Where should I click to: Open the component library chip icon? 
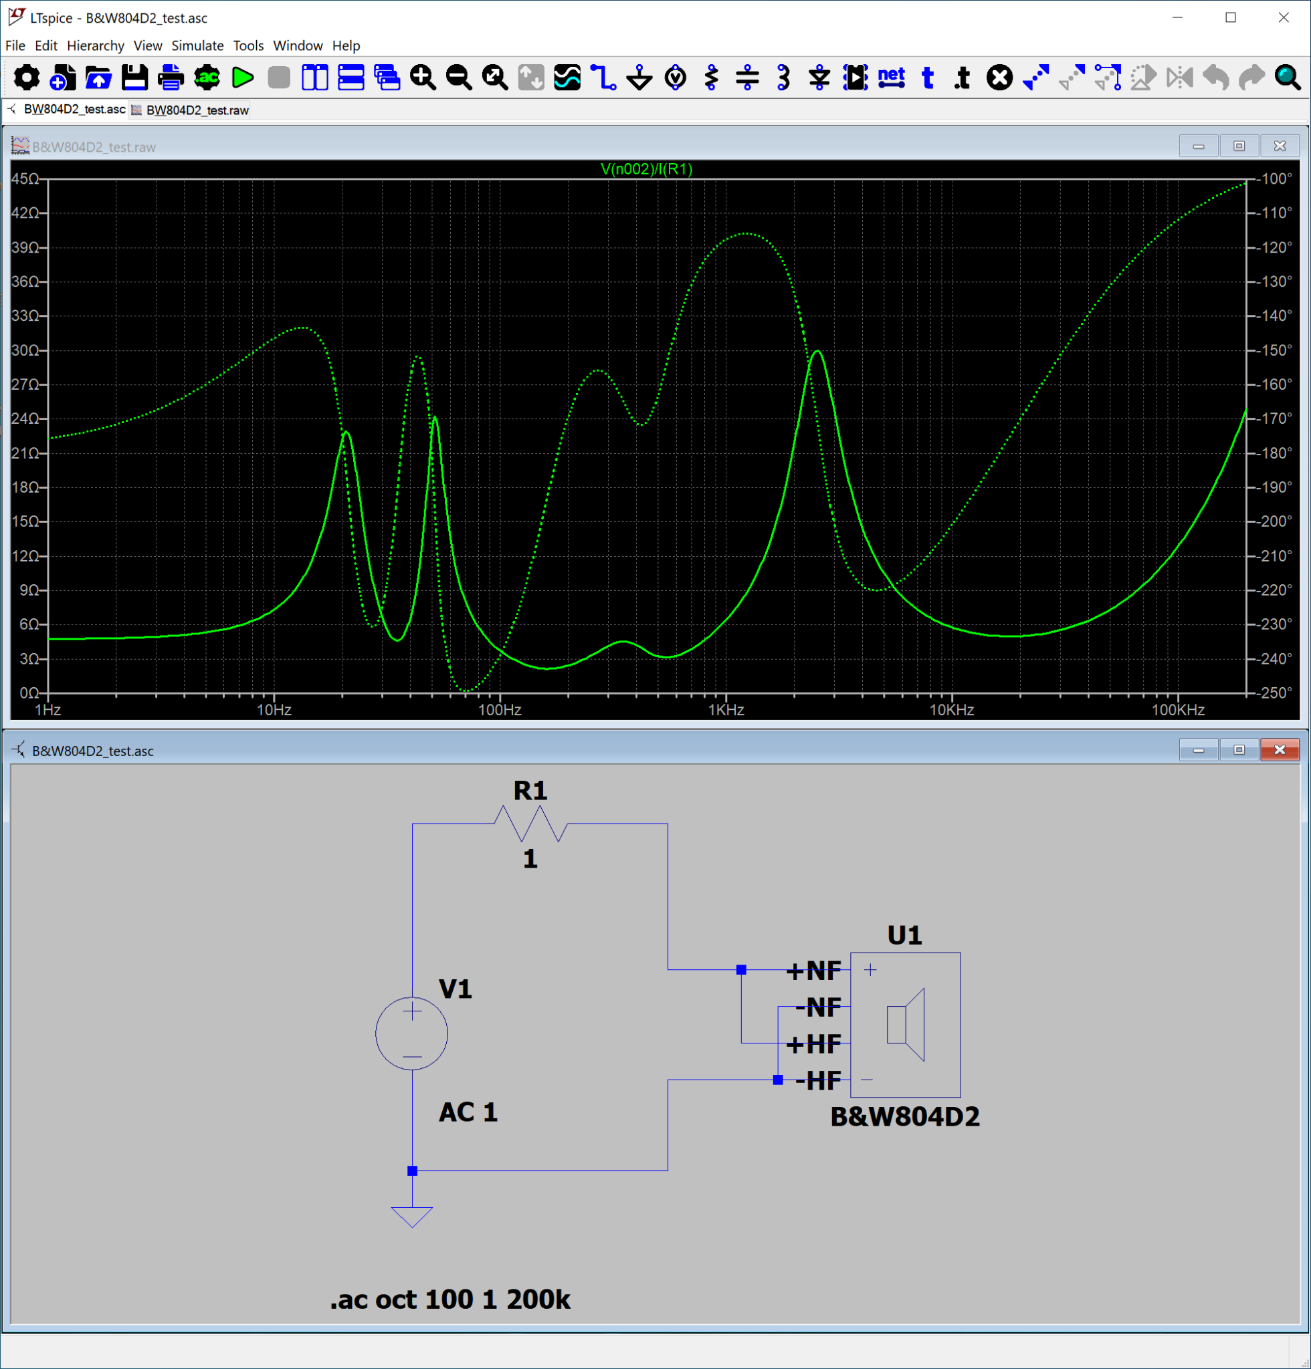855,78
